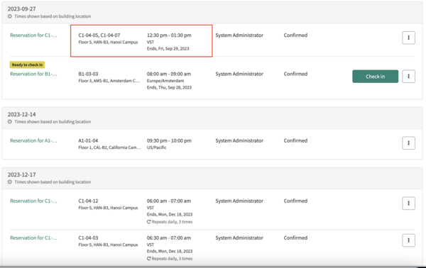This screenshot has height=268, width=426.
Task: Click the C1-04-03 location text
Action: tap(88, 238)
